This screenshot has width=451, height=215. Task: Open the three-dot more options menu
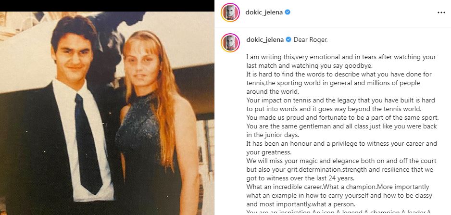[441, 13]
